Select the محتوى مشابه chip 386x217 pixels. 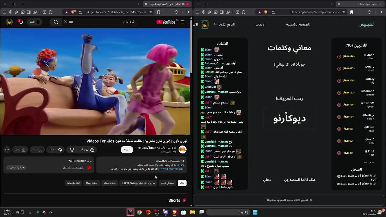(109, 183)
